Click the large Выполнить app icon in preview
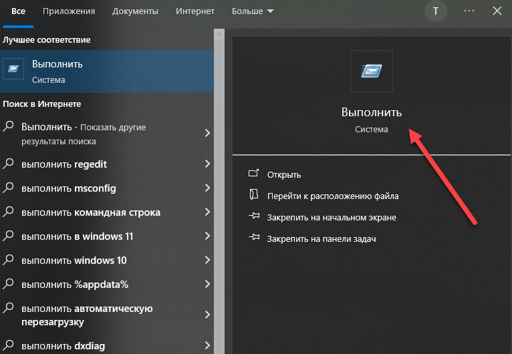This screenshot has height=354, width=512. (372, 71)
